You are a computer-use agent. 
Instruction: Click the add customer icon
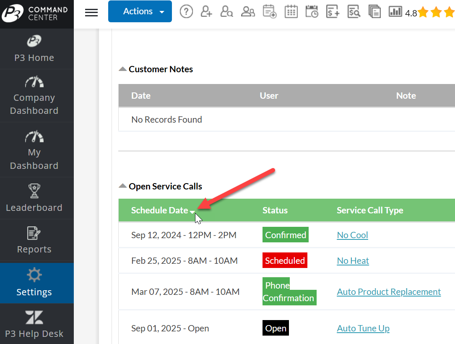click(206, 12)
